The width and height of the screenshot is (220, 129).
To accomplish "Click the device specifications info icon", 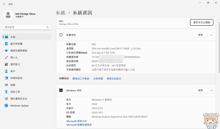I will [61, 35].
